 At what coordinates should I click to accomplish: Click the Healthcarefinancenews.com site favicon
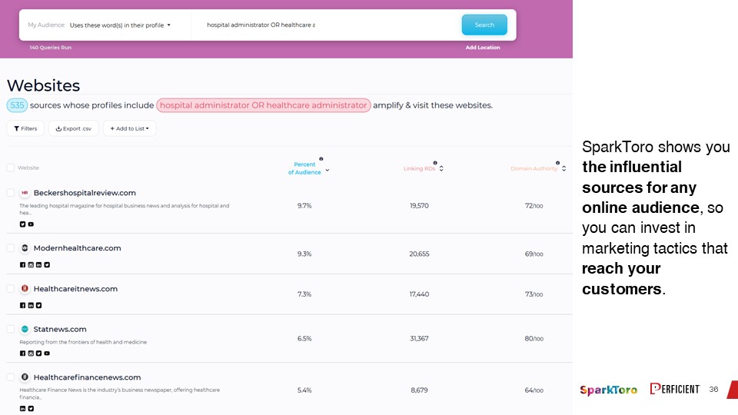point(25,377)
